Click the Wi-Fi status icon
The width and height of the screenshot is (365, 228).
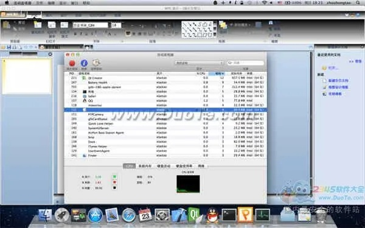point(265,3)
